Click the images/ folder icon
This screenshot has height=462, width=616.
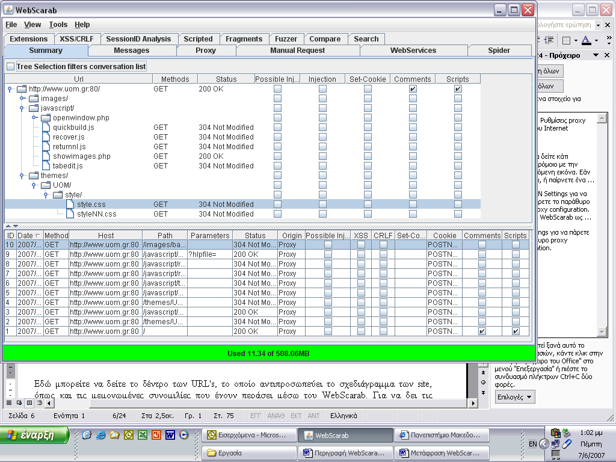pyautogui.click(x=34, y=98)
